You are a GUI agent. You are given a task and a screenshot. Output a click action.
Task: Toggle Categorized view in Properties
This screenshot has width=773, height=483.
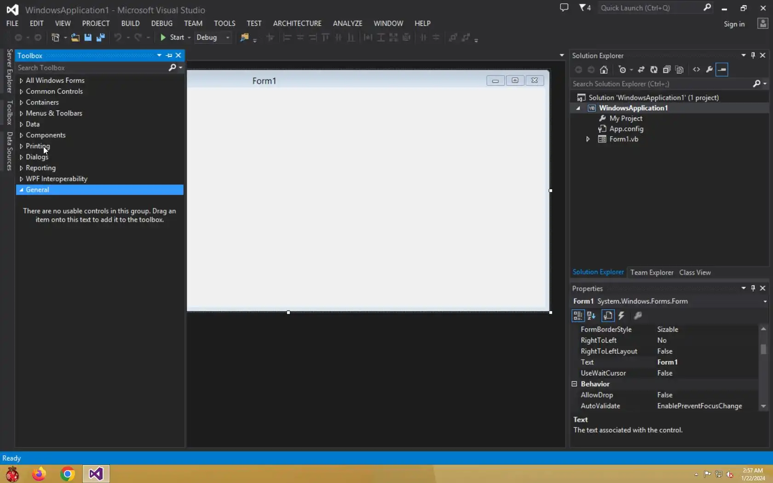coord(578,316)
